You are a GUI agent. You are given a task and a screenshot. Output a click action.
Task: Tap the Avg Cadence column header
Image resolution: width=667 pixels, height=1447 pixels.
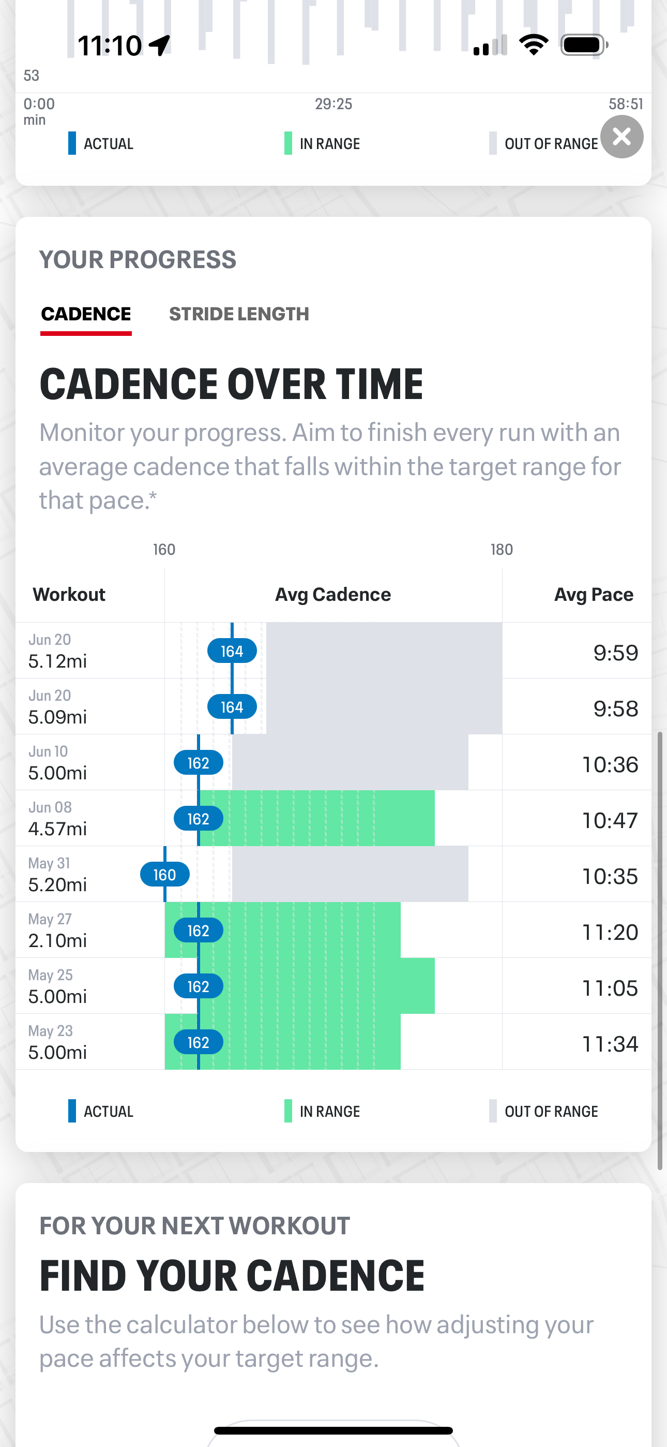click(x=333, y=594)
